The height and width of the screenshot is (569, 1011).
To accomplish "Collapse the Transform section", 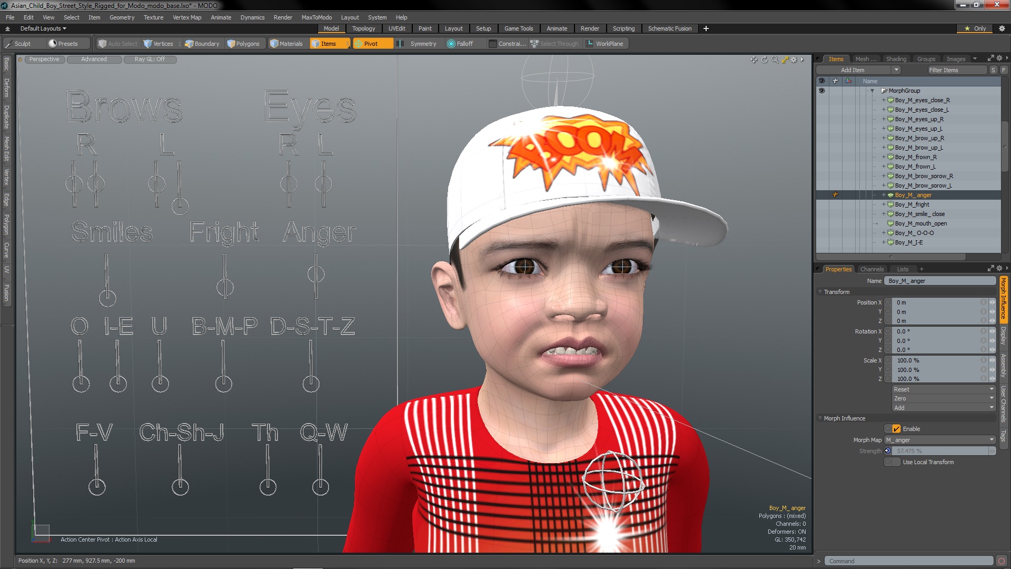I will (x=820, y=292).
